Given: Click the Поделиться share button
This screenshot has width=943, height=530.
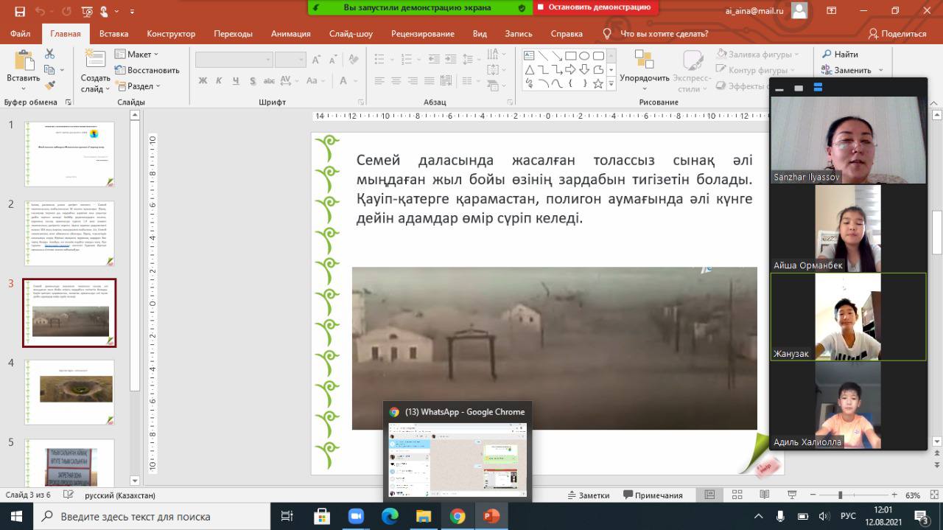Looking at the screenshot, I should point(897,34).
